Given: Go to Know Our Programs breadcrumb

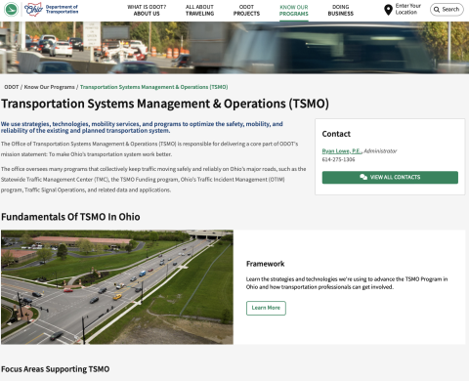Looking at the screenshot, I should pos(50,87).
